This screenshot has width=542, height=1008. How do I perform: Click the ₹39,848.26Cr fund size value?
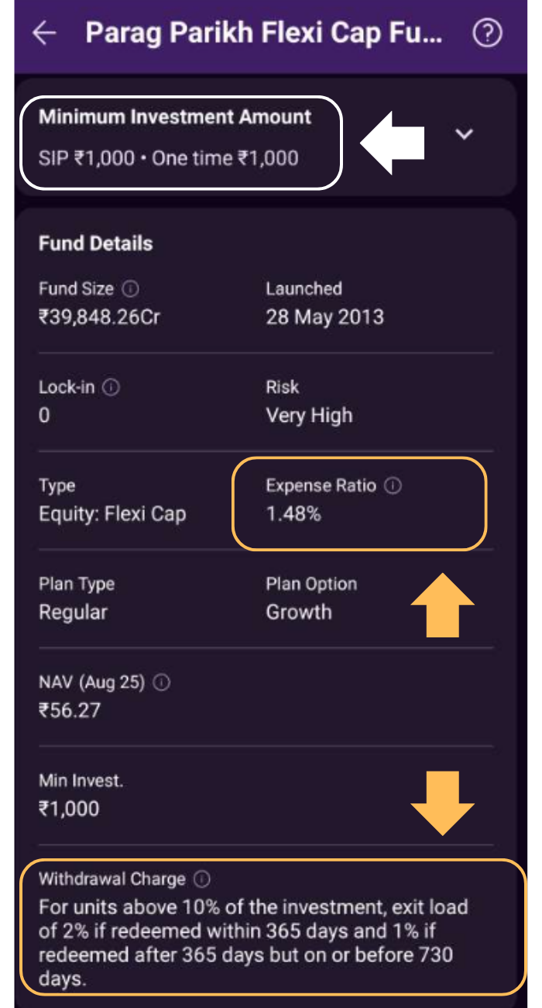pos(99,317)
